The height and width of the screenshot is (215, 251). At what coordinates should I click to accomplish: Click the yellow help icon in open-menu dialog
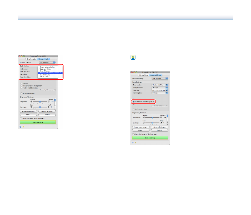pyautogui.click(x=23, y=127)
